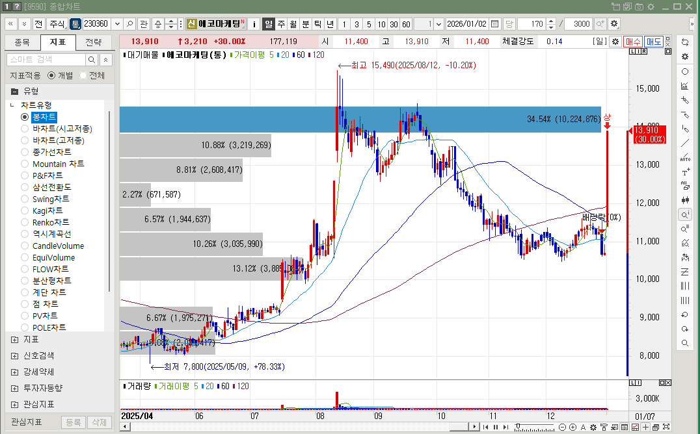Image resolution: width=700 pixels, height=434 pixels.
Task: Select the Renko차트 radio option
Action: click(x=25, y=222)
